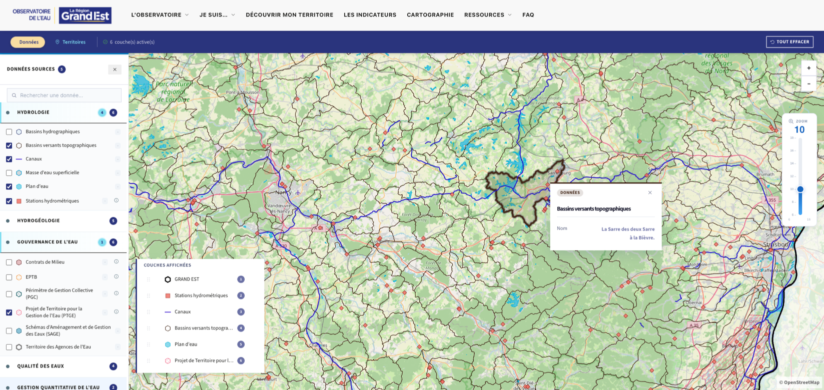
Task: Expand the Hydrogéologie section
Action: coord(64,221)
